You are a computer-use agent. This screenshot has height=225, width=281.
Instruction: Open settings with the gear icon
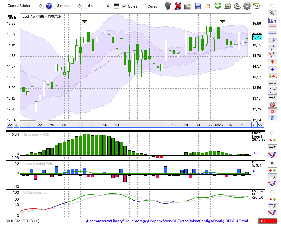(247, 6)
